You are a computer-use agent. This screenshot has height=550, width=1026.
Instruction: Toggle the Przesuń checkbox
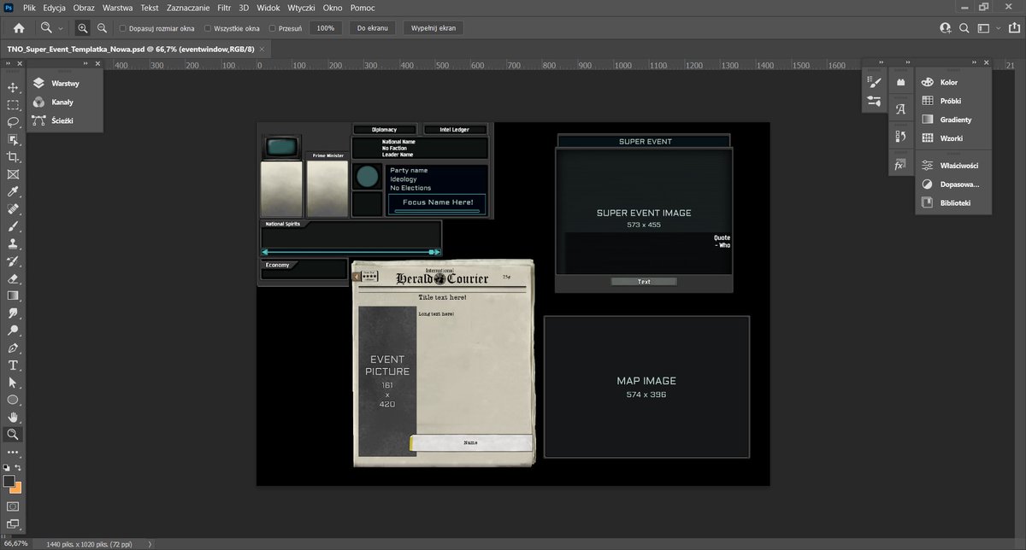coord(273,28)
